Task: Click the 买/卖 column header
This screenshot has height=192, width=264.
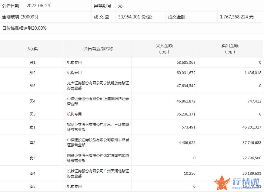Action: point(32,49)
